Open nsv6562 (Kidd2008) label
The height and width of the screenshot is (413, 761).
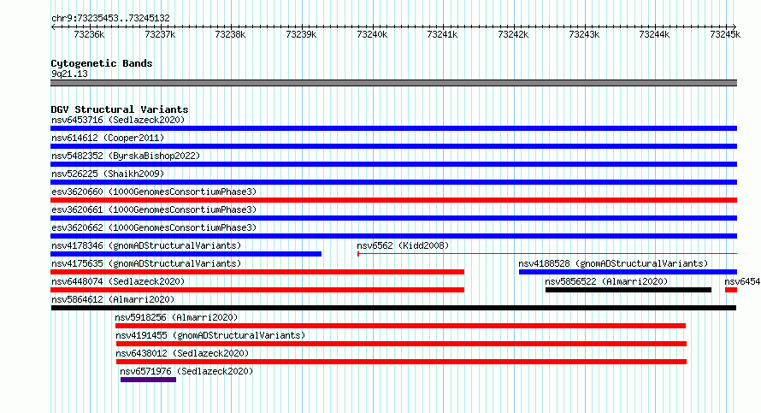[x=403, y=245]
